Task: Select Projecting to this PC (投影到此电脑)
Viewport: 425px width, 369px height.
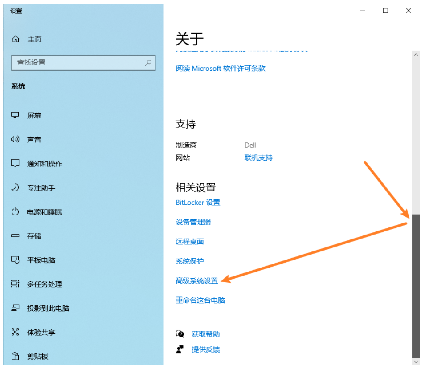Action: pos(48,308)
